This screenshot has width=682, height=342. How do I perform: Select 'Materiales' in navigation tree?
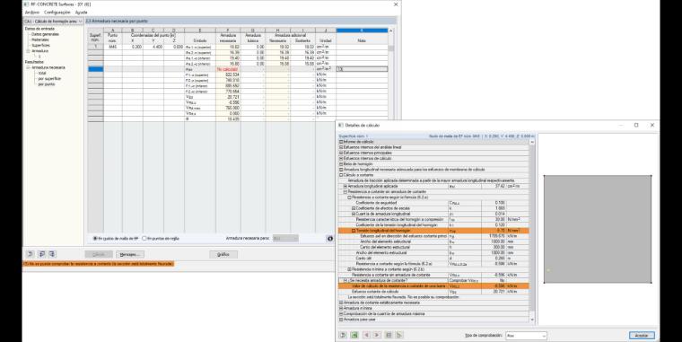pos(40,39)
